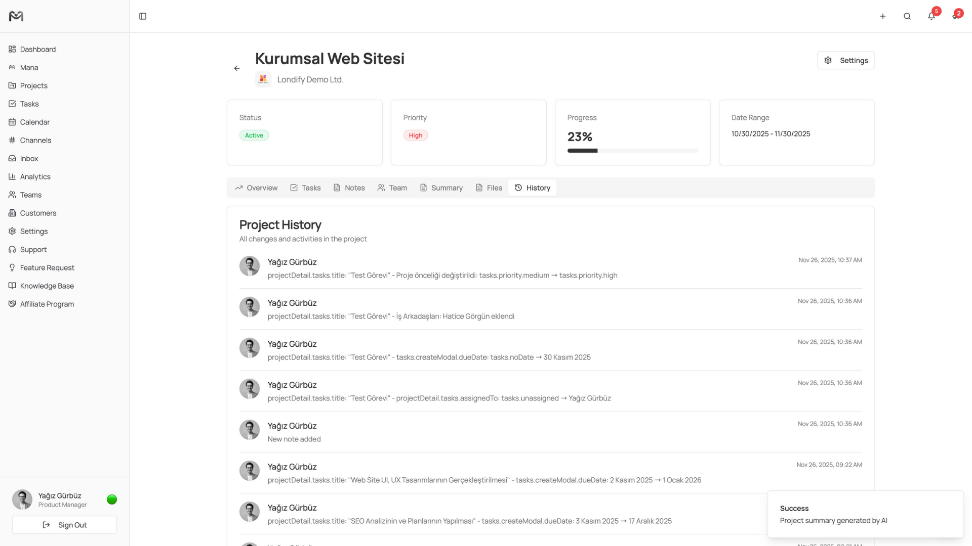Click the plus create icon
This screenshot has width=972, height=546.
click(x=882, y=16)
